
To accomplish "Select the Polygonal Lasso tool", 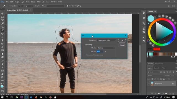I will pyautogui.click(x=2, y=20).
